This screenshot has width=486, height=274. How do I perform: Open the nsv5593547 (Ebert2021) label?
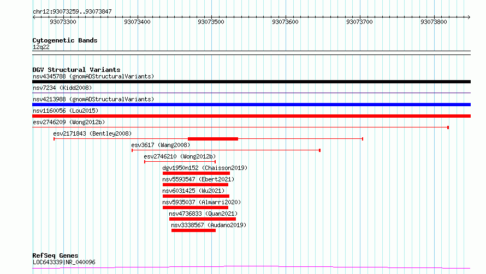[x=198, y=179]
